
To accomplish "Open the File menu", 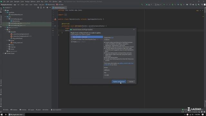I will (4, 1).
